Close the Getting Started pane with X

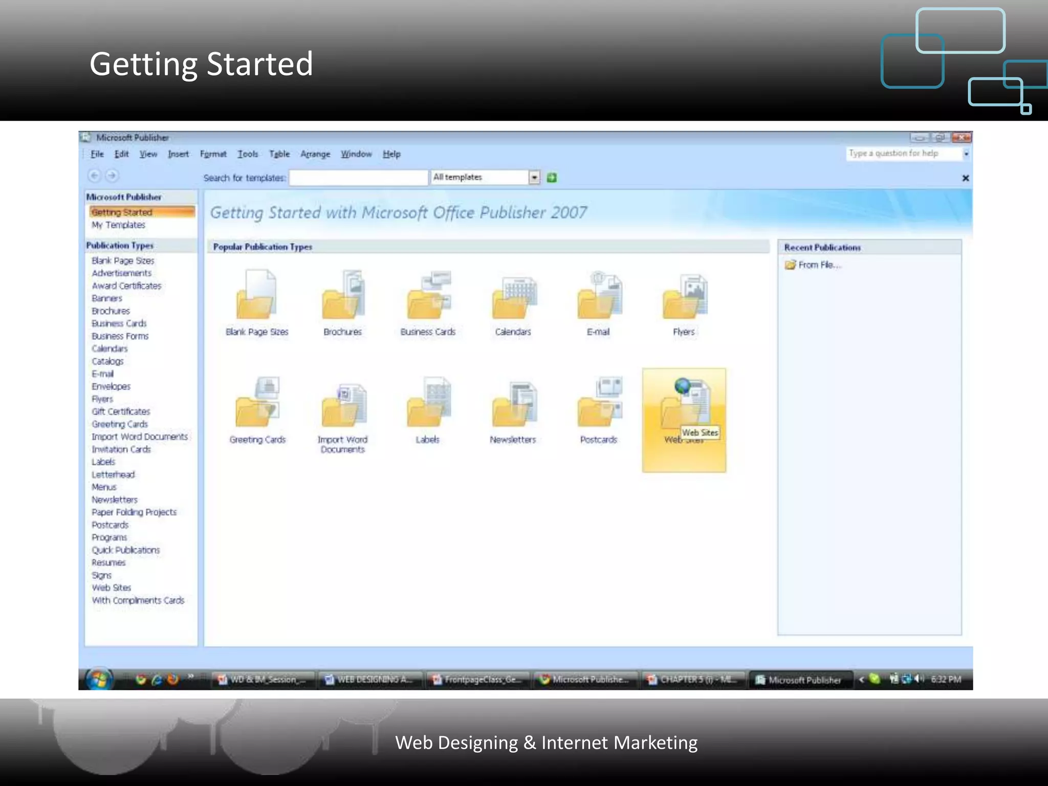pyautogui.click(x=965, y=178)
